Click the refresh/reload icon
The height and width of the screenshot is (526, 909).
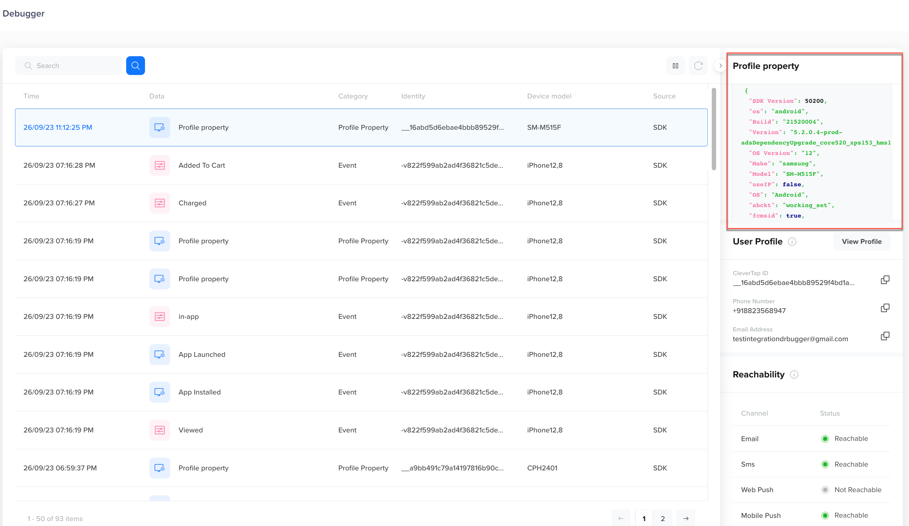698,65
